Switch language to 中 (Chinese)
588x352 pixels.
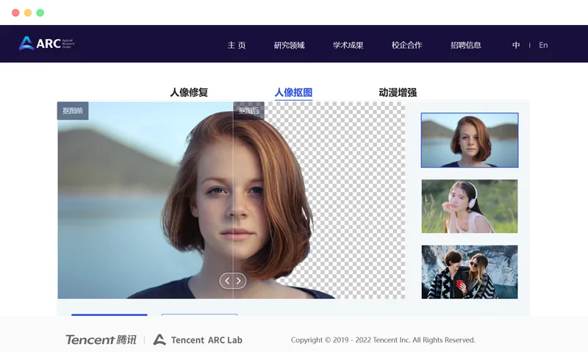coord(516,45)
